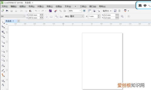
Task: Click the Paste clipboard icon
Action: (x=30, y=11)
